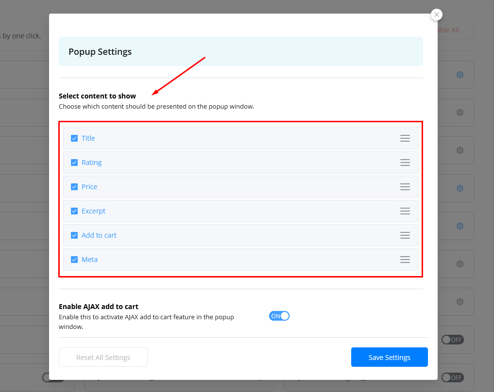The image size is (494, 392).
Task: Toggle the Excerpt checkbox
Action: pyautogui.click(x=74, y=211)
